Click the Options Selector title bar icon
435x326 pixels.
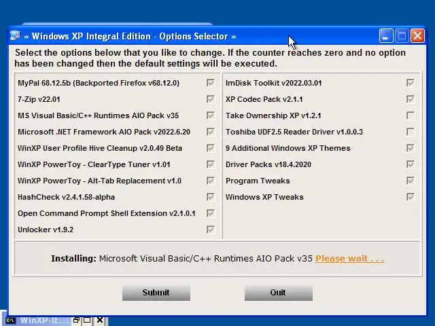tap(15, 36)
